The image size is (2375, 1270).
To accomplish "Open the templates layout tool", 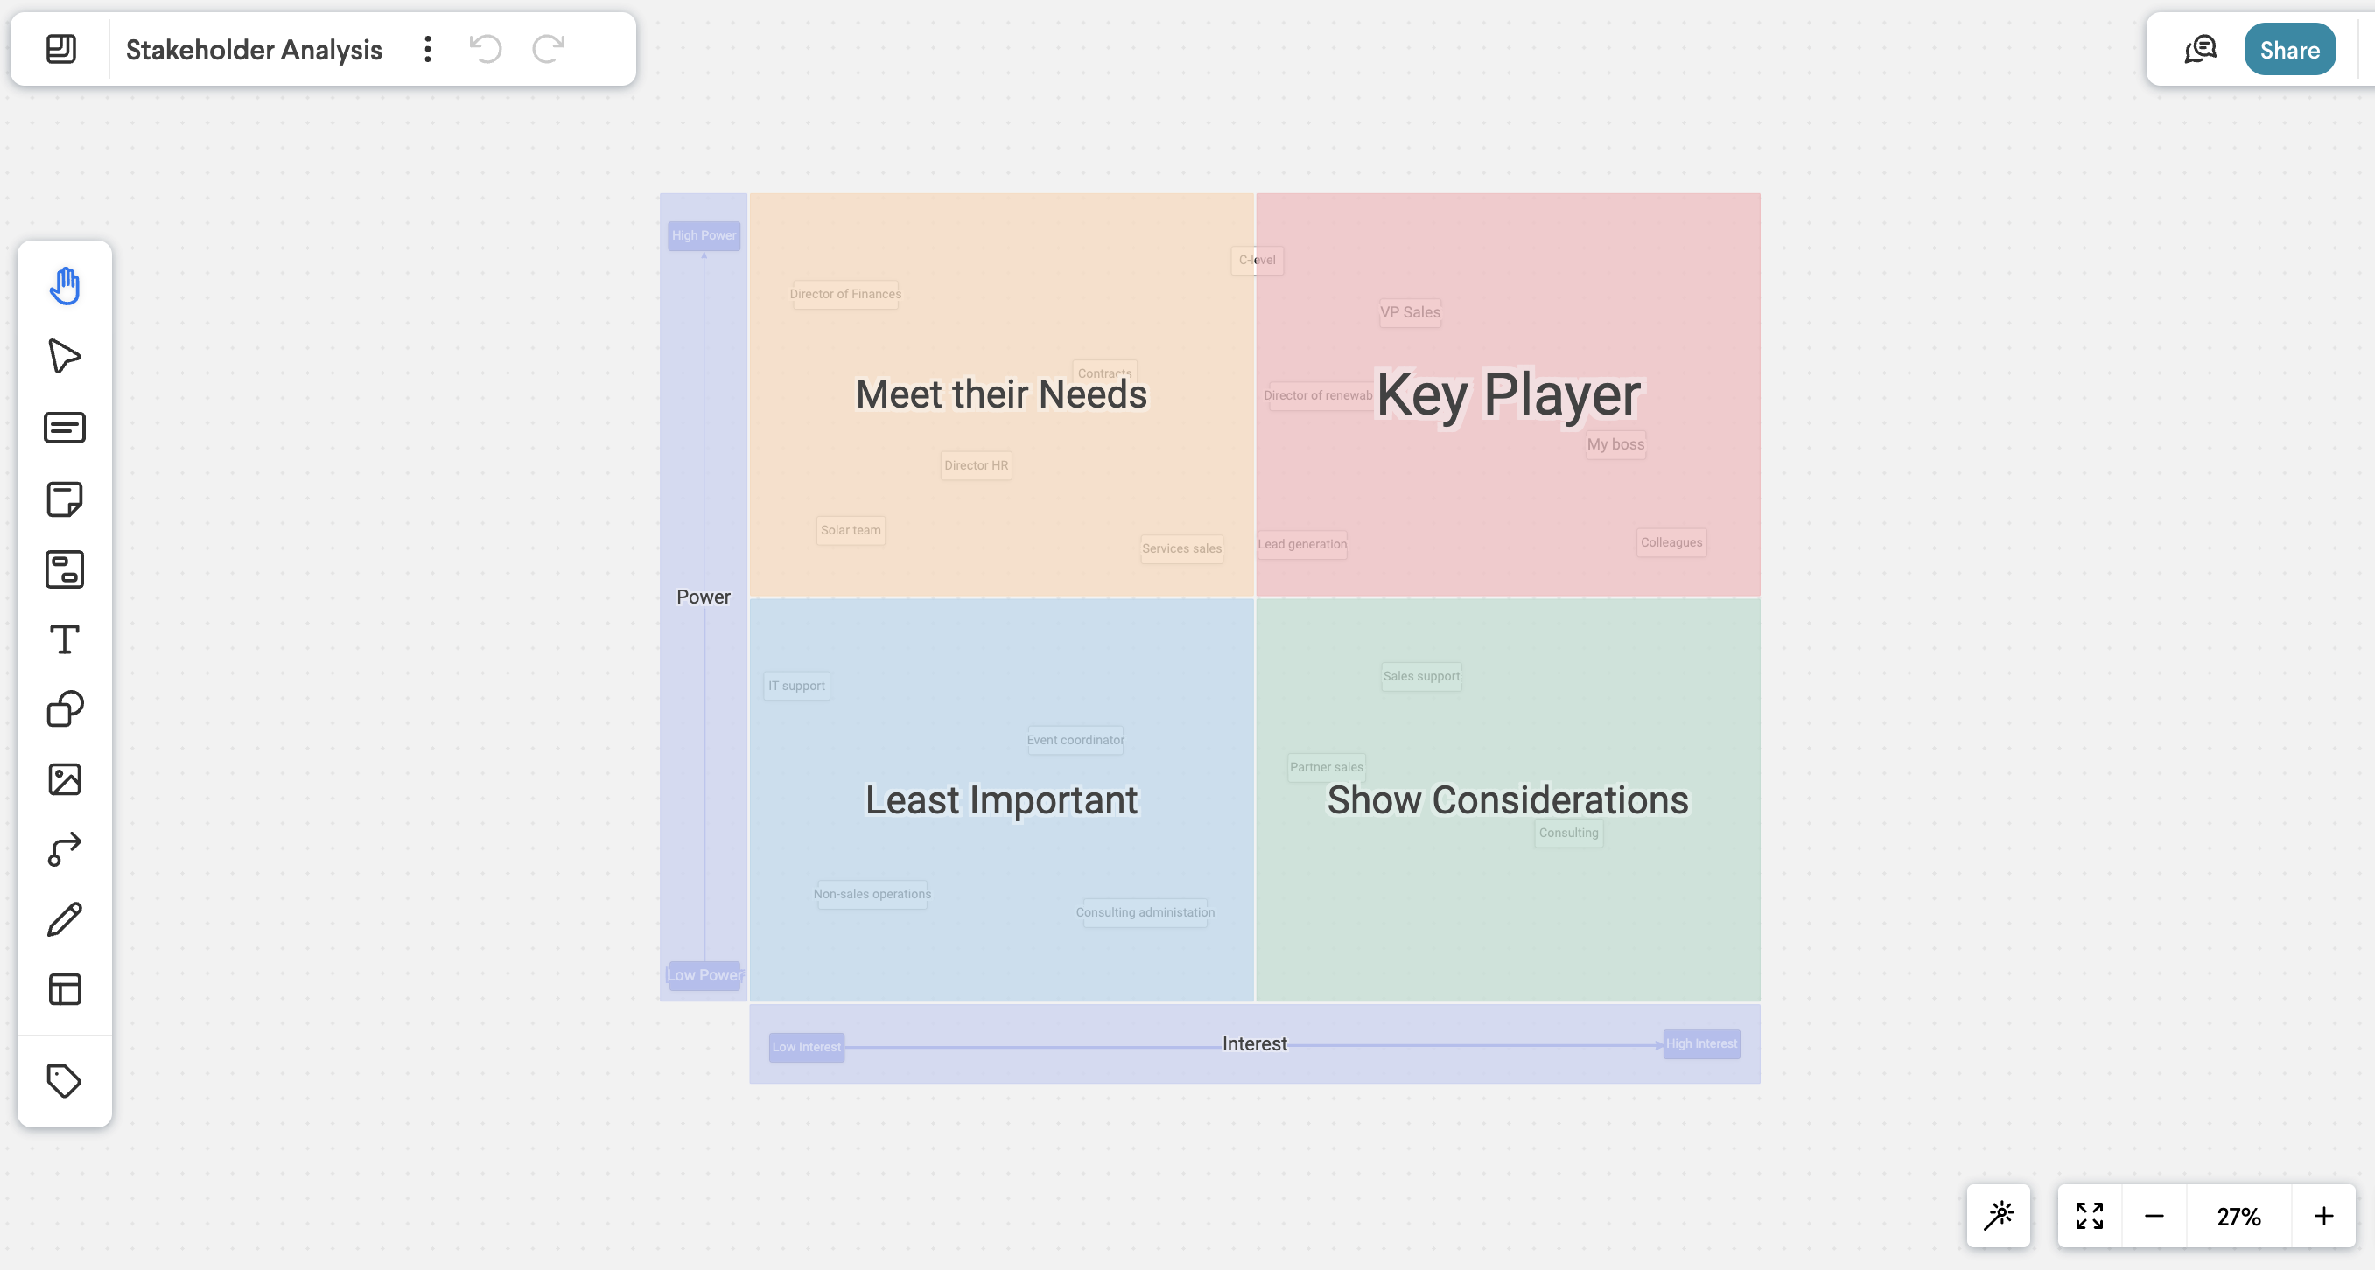I will (65, 989).
